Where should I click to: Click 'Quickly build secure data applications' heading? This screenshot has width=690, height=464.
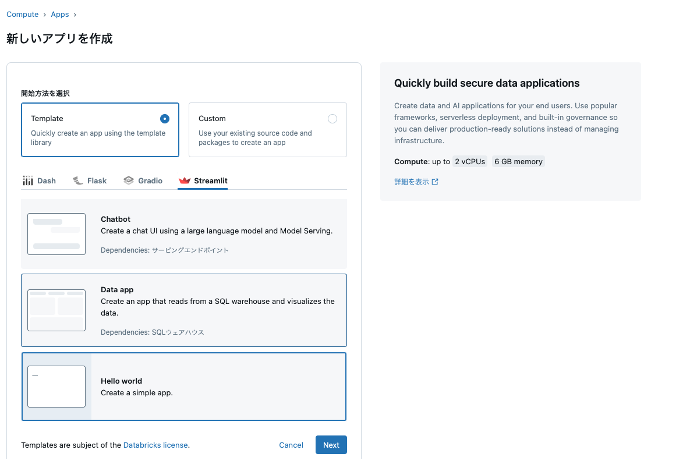point(487,83)
